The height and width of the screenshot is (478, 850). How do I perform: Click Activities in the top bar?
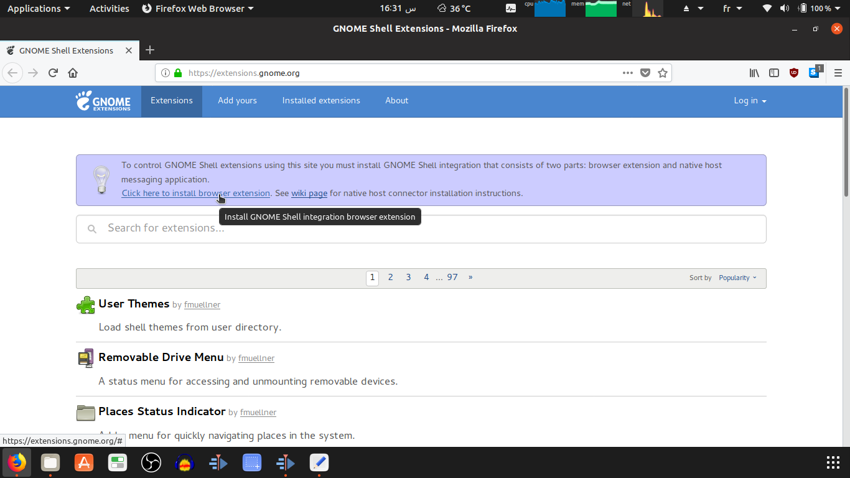click(110, 9)
